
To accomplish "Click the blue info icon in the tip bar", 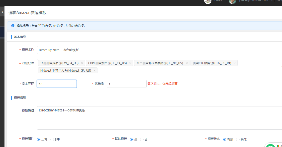I will point(12,26).
